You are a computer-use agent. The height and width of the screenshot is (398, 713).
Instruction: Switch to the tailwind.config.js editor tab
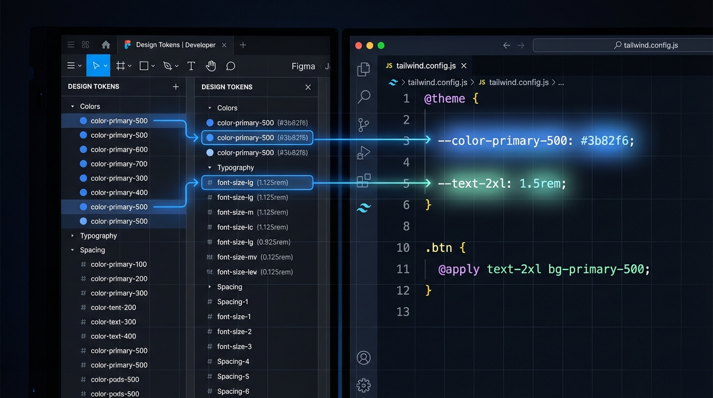pos(426,66)
